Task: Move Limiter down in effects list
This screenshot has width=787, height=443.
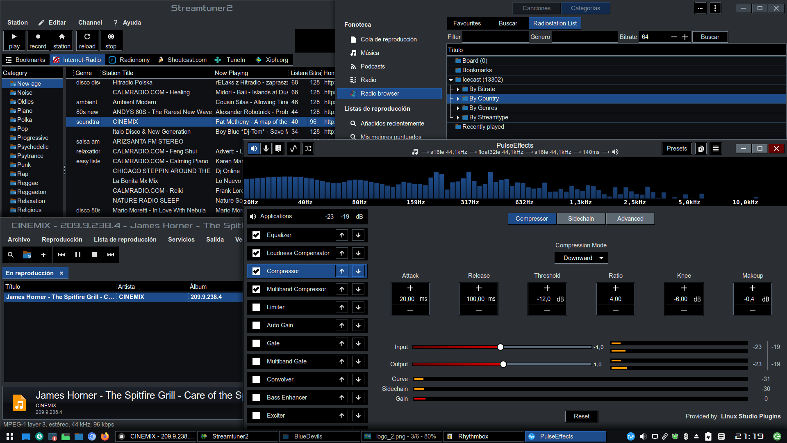Action: tap(358, 307)
